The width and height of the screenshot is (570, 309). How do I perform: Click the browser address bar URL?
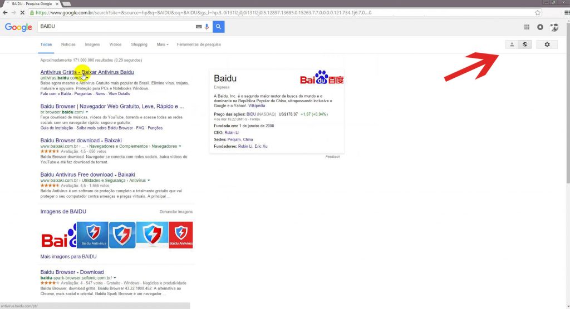coord(204,13)
